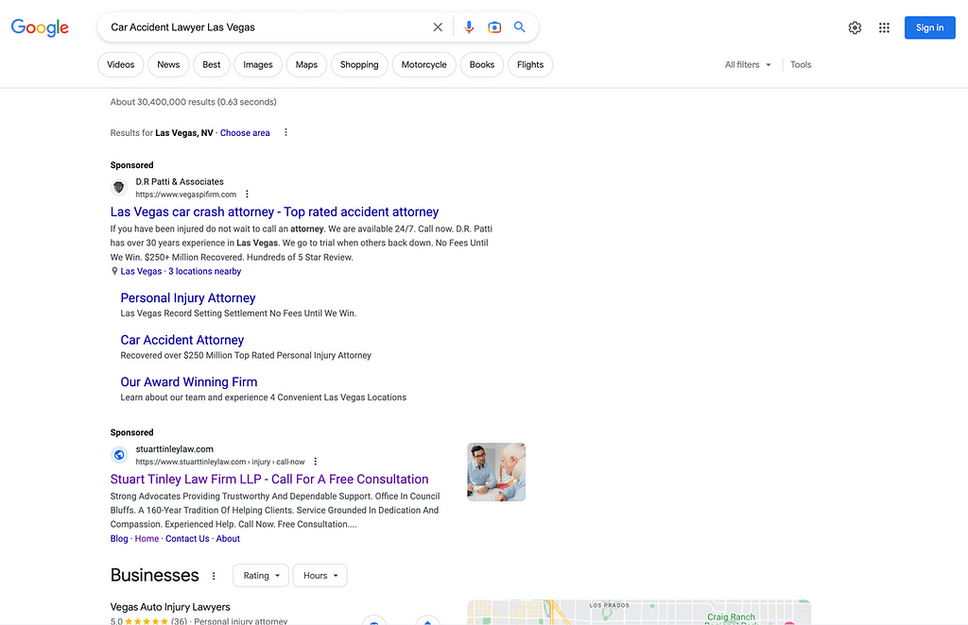Open the three-dot menu next to Businesses
This screenshot has width=968, height=625.
pos(214,576)
